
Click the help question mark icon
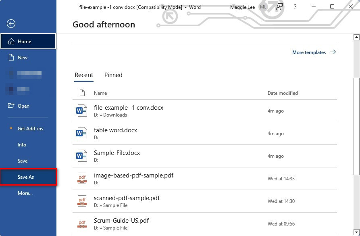pos(295,7)
